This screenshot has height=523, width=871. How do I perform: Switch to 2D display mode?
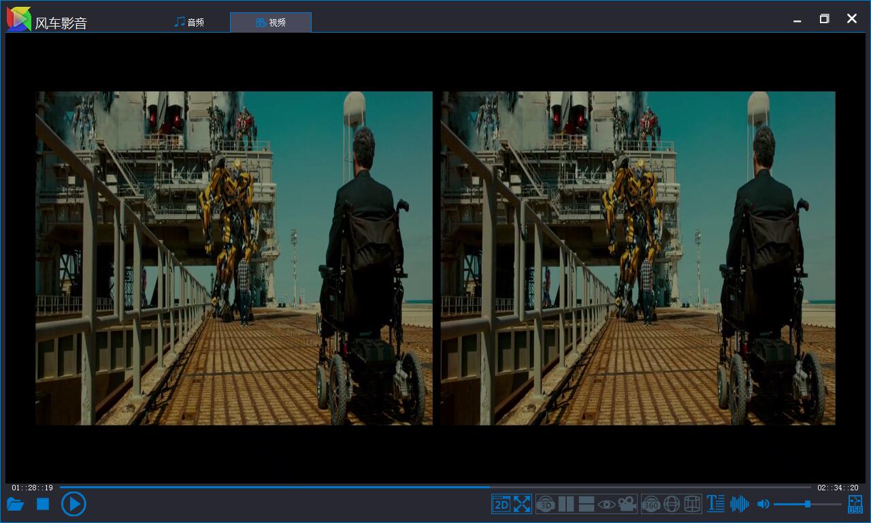tap(502, 504)
